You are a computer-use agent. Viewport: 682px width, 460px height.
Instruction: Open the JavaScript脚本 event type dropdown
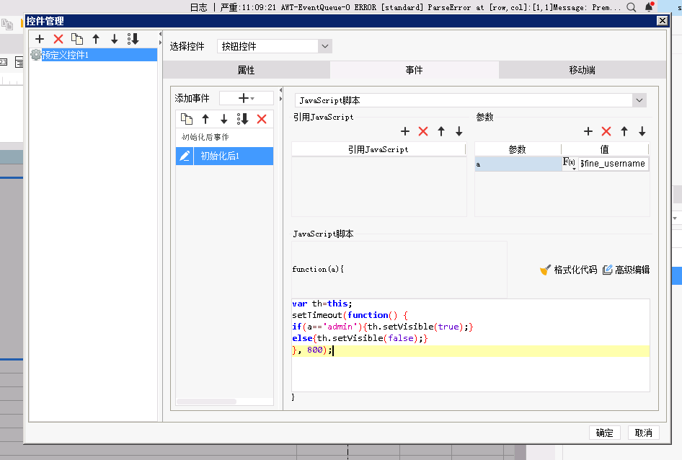coord(639,100)
